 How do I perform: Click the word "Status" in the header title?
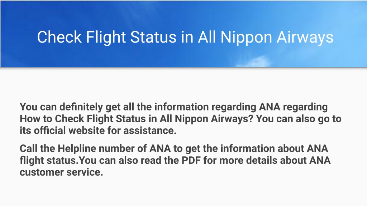click(153, 37)
